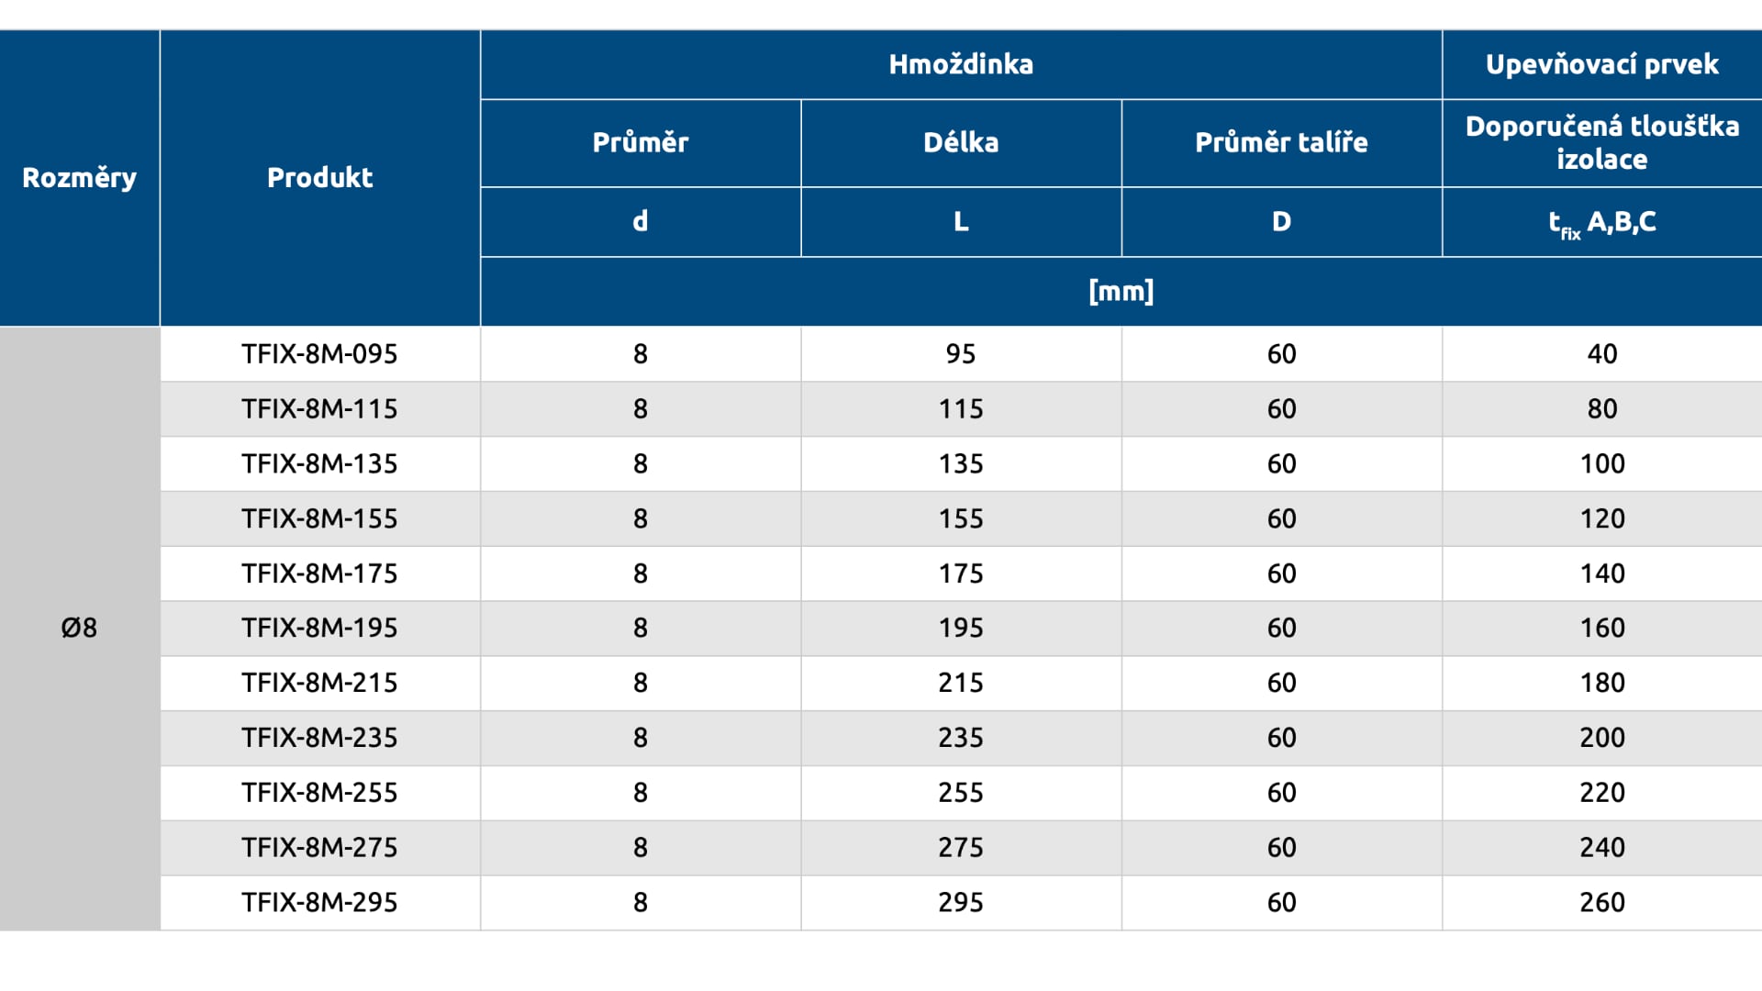
Task: Select the TFIX-8M-215 product cell
Action: pos(319,683)
